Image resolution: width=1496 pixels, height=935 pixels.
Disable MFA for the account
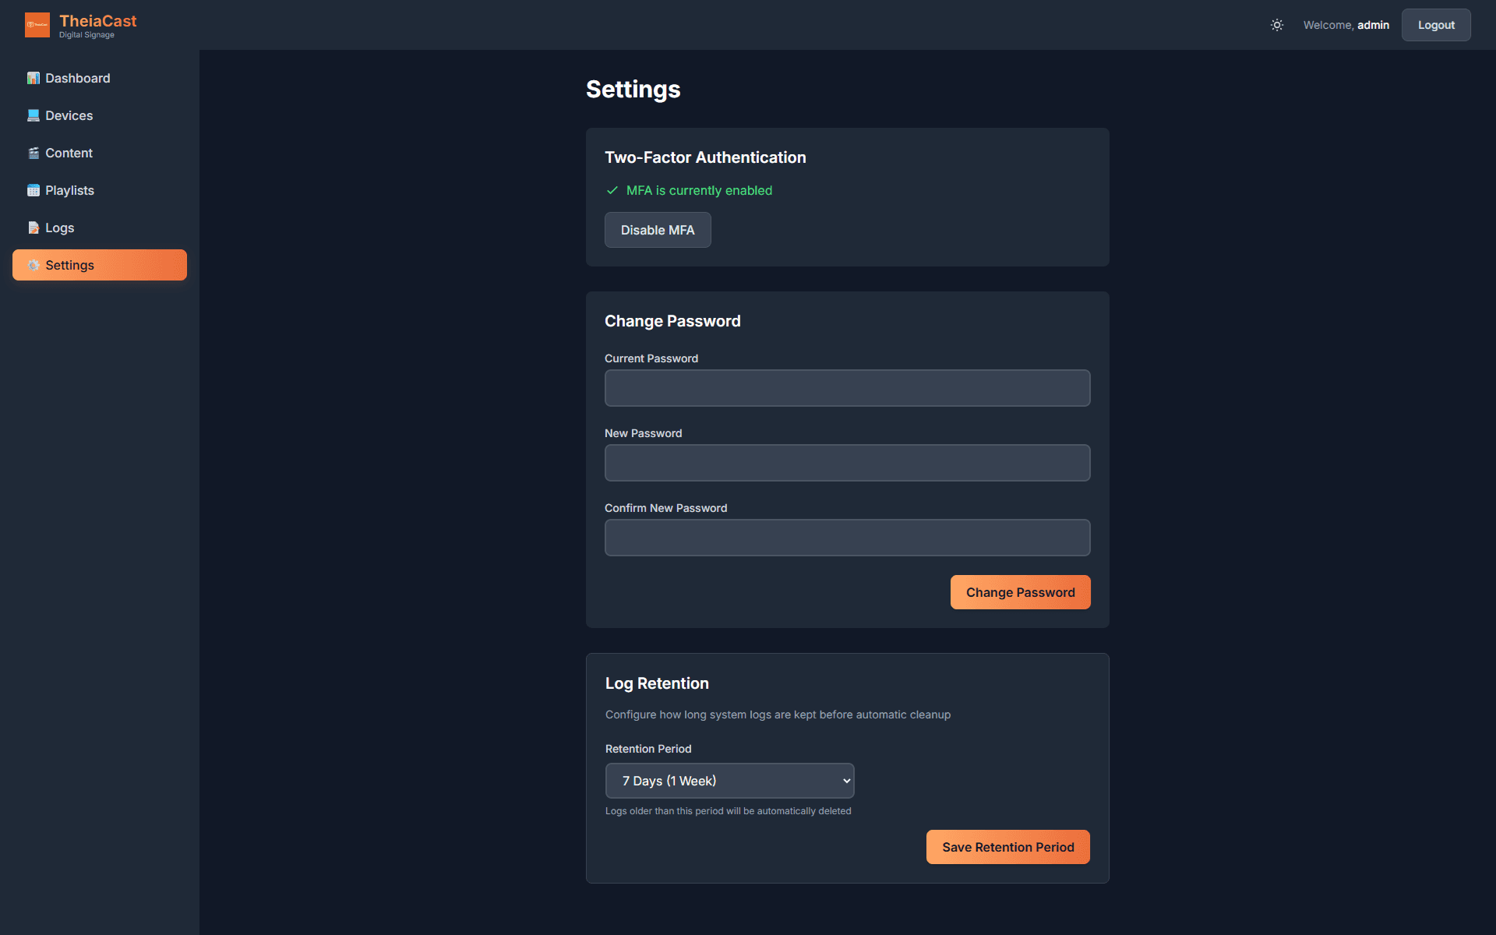point(658,230)
